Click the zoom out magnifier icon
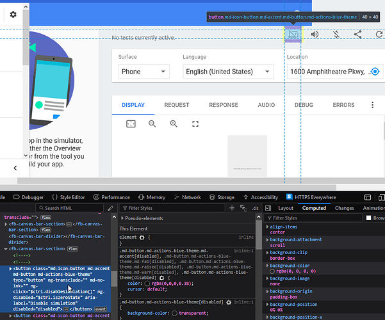 click(x=152, y=123)
